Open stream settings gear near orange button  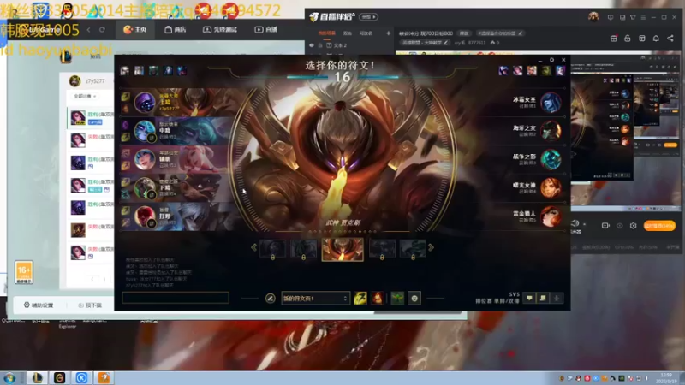tap(633, 226)
